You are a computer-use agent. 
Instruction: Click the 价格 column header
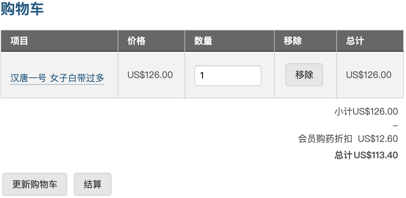click(x=136, y=41)
